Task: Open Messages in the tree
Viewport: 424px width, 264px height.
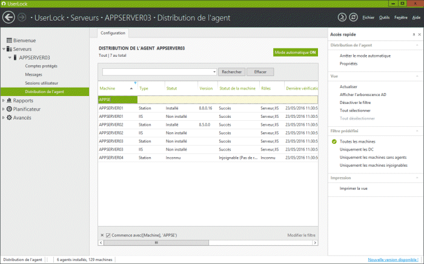Action: [x=33, y=74]
